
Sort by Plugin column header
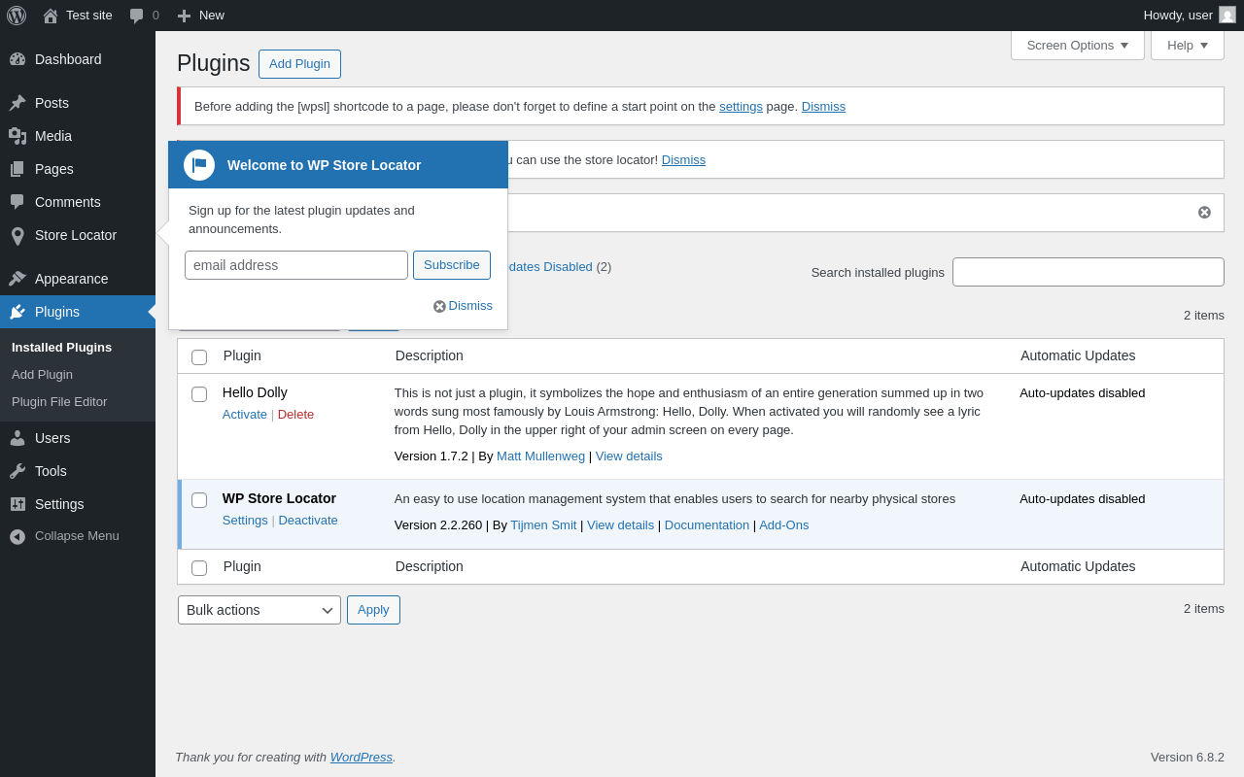(x=242, y=355)
